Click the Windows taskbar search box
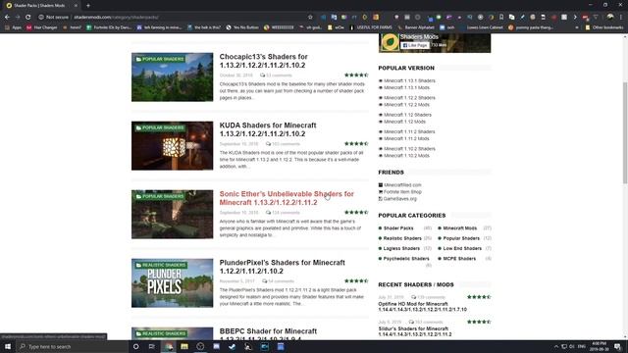 (x=72, y=346)
